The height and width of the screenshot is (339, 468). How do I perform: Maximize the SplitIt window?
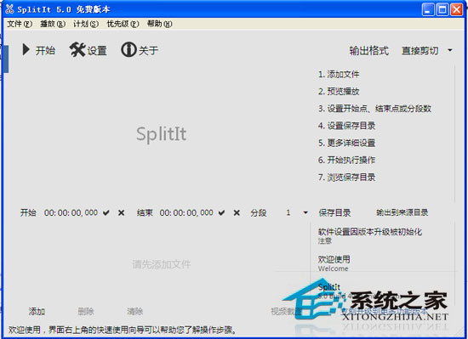[x=442, y=9]
